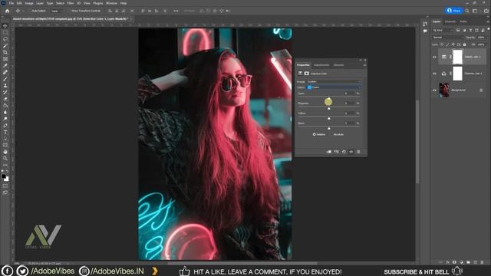Open the Auto-Select Layer dropdown
Screen dimensions: 491x276
(57, 11)
